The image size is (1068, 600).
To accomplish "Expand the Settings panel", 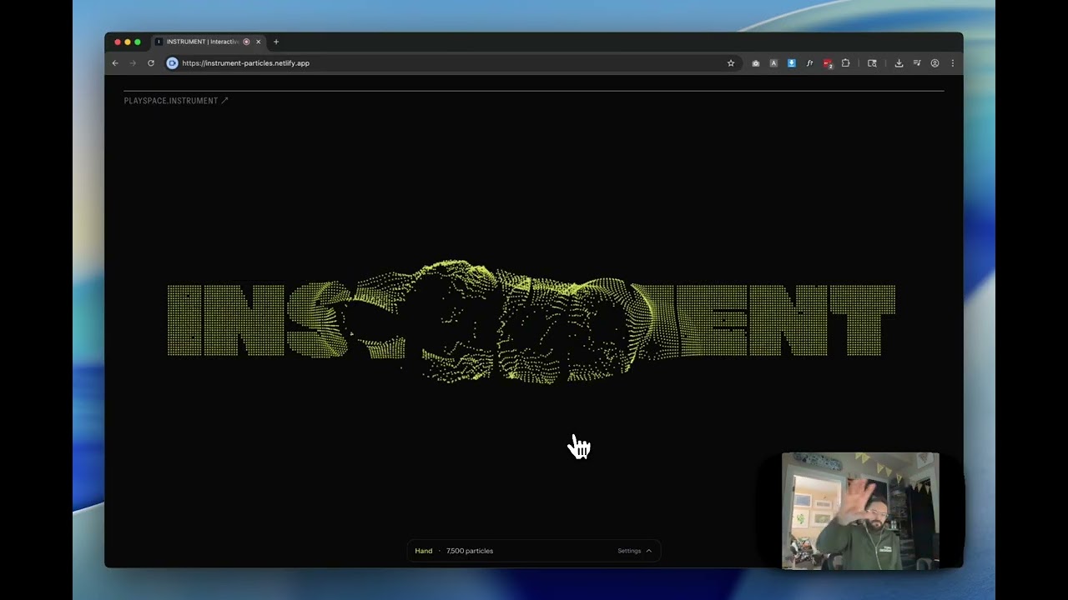I will pos(634,551).
